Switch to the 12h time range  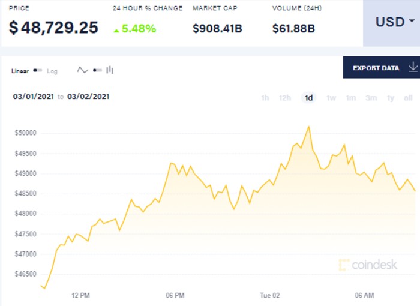click(285, 98)
